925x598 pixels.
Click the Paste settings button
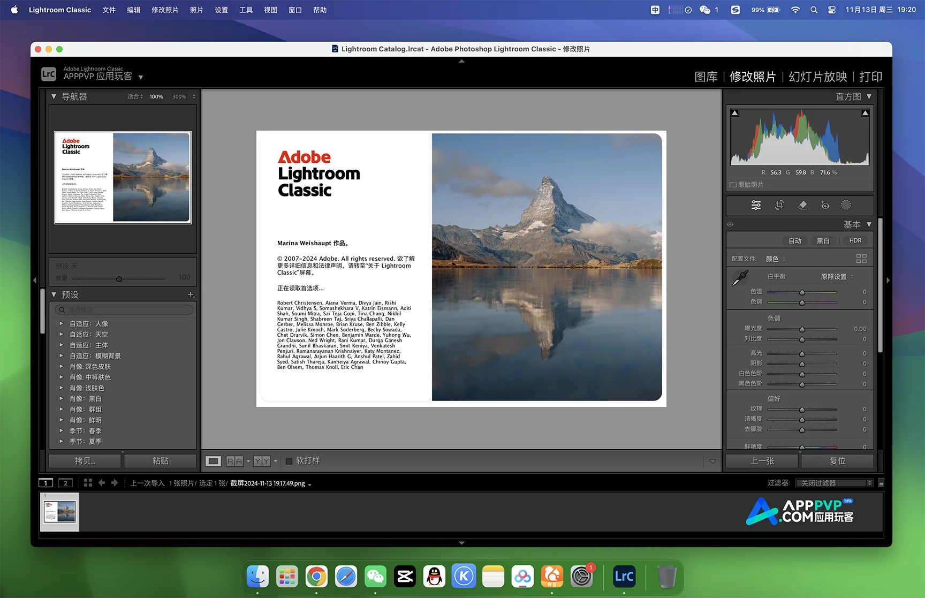(161, 461)
